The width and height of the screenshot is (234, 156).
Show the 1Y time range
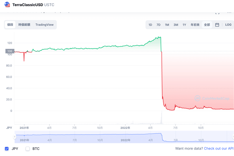pyautogui.click(x=184, y=25)
